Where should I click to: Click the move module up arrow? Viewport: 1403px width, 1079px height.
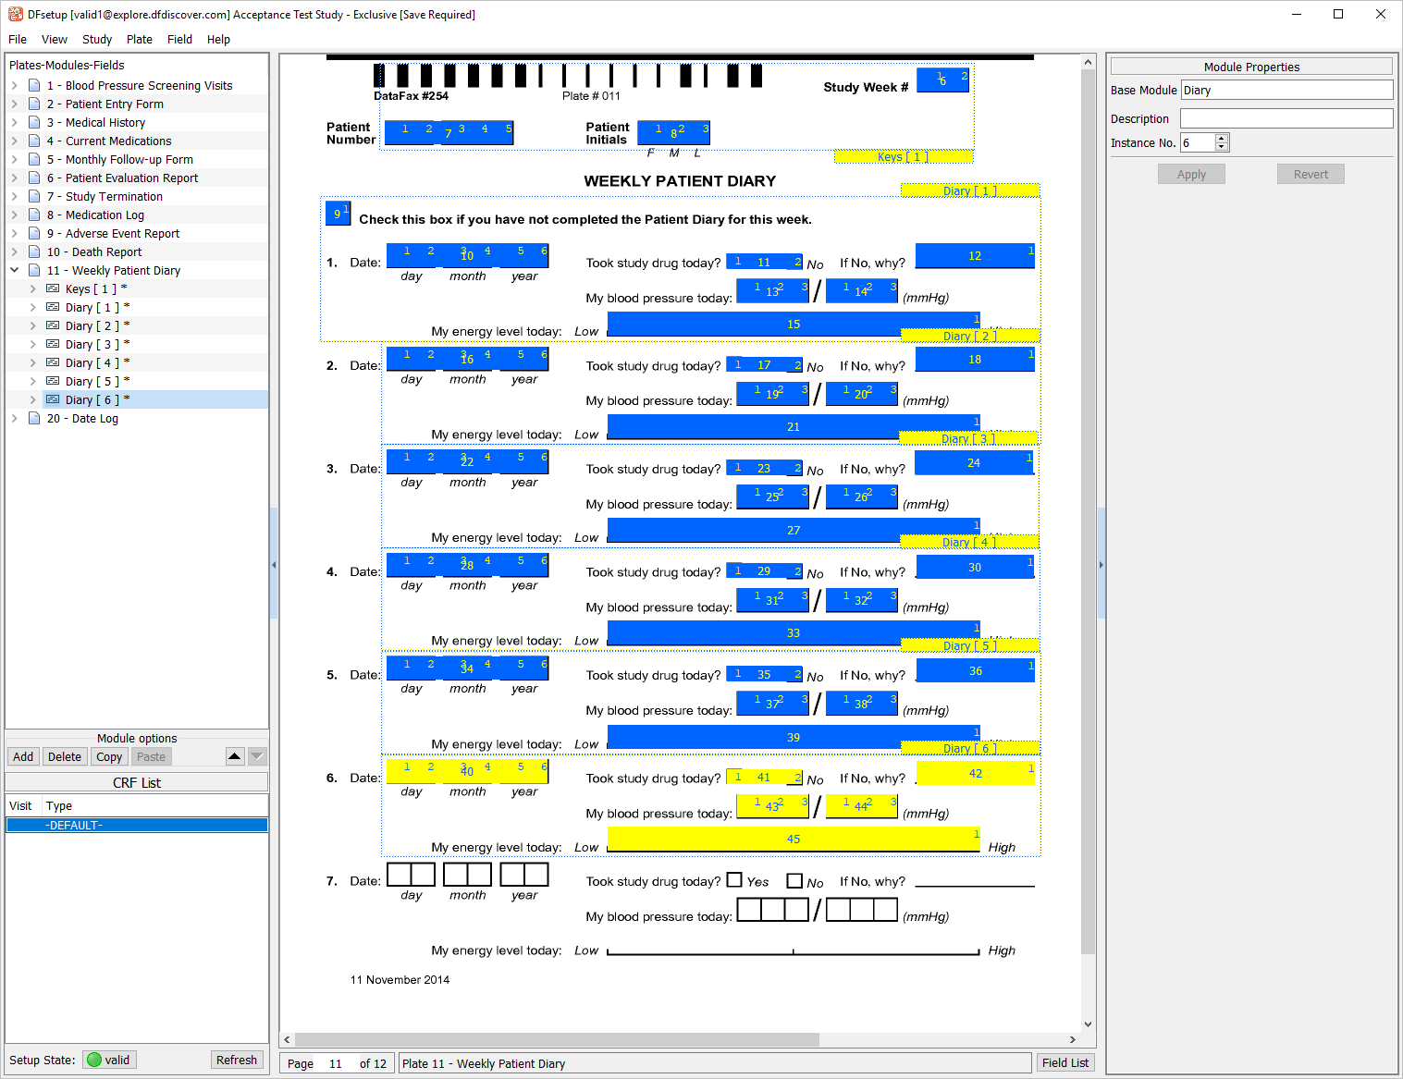point(235,756)
